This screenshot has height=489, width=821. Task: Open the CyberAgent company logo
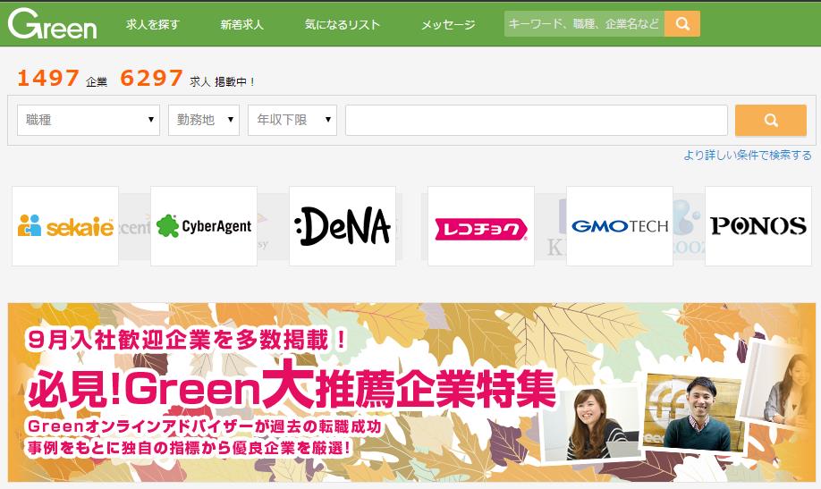[x=204, y=226]
